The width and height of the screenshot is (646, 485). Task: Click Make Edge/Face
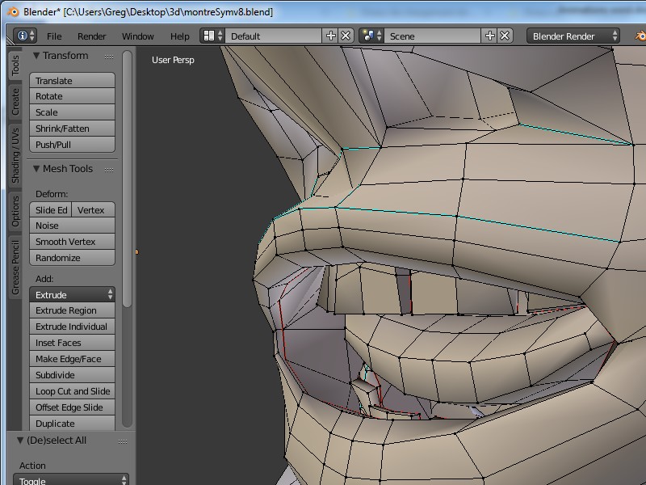coord(72,358)
